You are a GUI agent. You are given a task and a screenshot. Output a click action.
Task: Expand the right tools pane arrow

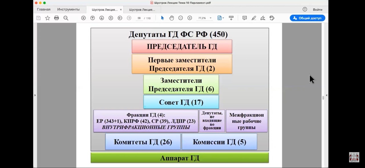click(327, 95)
